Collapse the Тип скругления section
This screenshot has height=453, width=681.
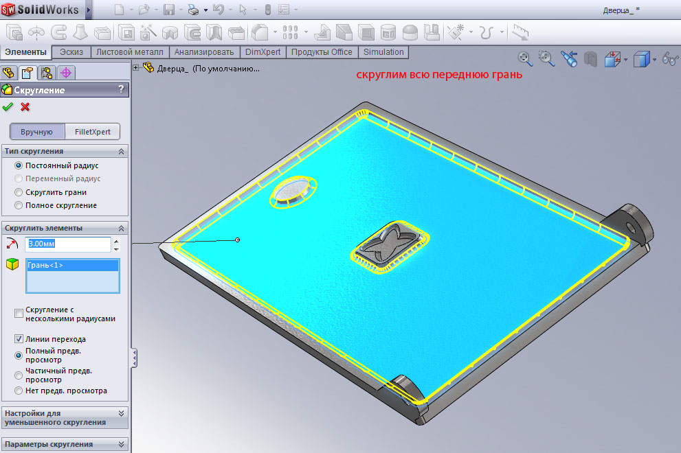point(122,151)
